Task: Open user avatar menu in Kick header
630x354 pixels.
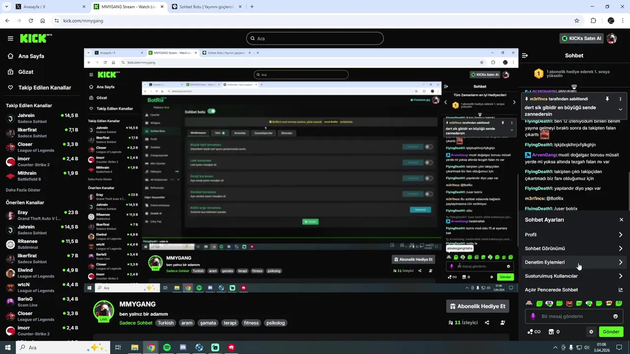Action: [612, 38]
